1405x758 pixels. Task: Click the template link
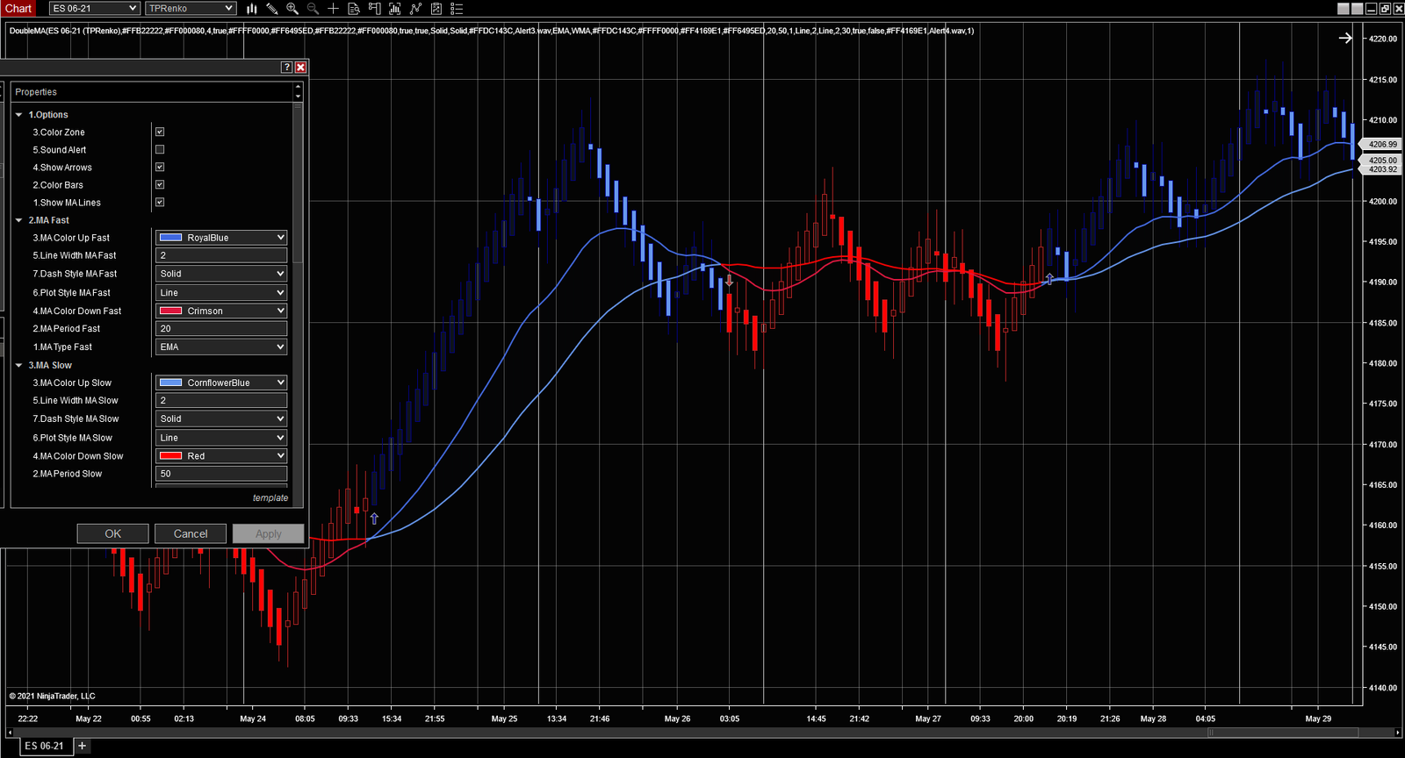pos(270,497)
